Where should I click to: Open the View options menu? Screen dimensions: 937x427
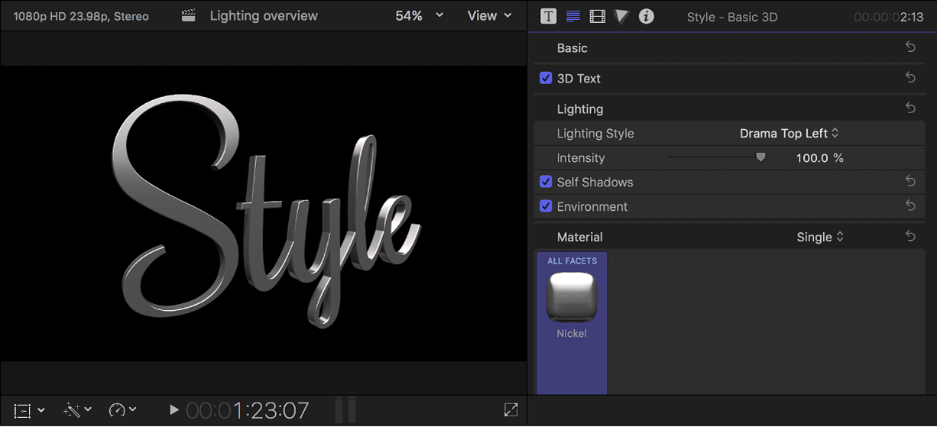(489, 15)
